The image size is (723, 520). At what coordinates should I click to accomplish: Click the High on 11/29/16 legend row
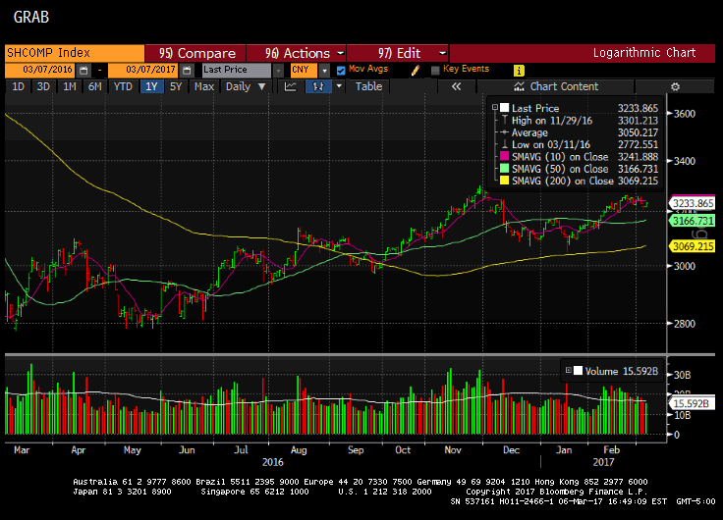(580, 121)
